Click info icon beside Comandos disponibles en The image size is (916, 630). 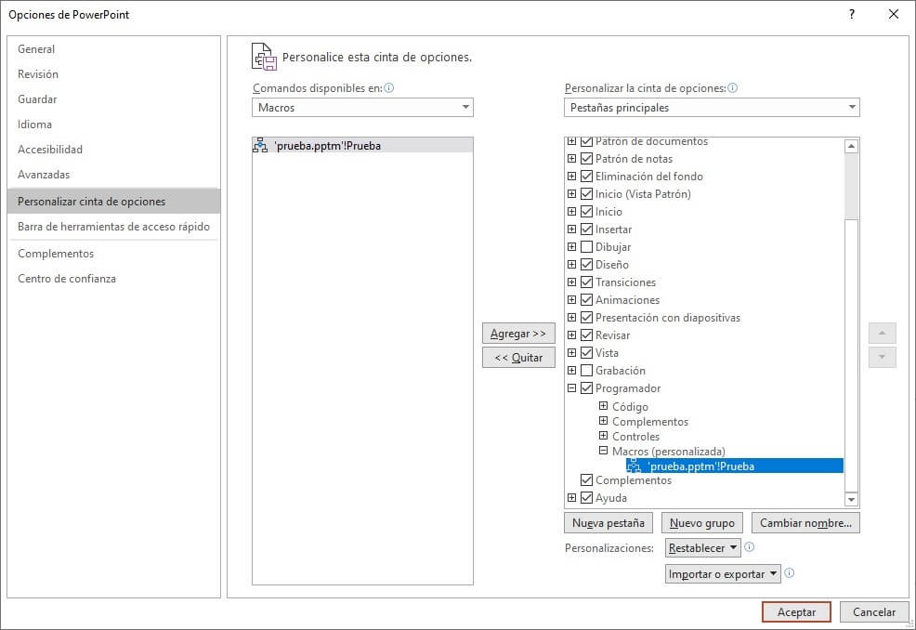(x=389, y=88)
